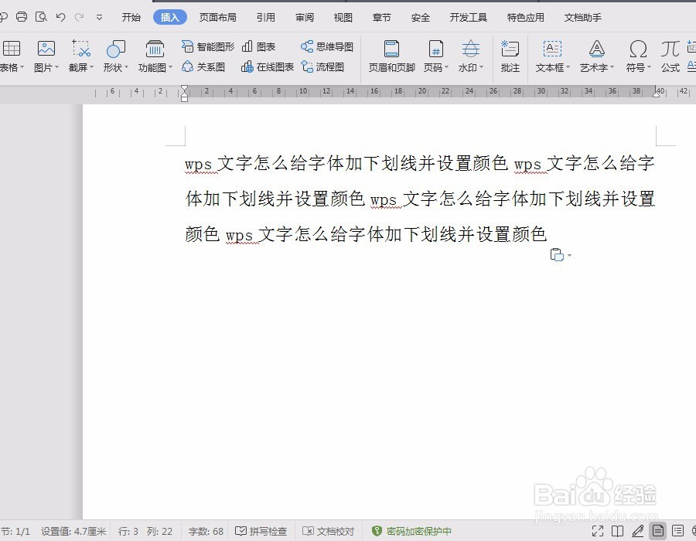
Task: Go to the 引用 tab
Action: 265,17
